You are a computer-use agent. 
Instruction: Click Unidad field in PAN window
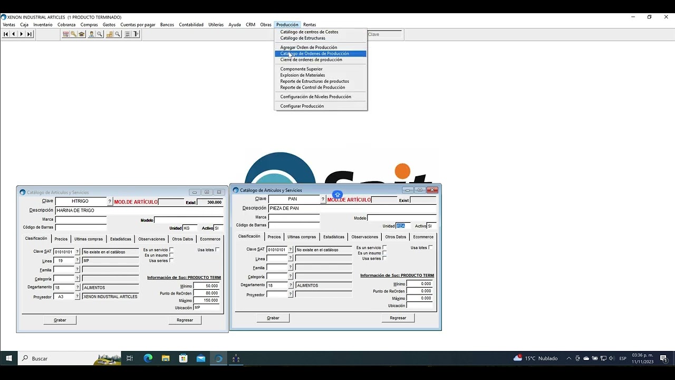point(403,226)
